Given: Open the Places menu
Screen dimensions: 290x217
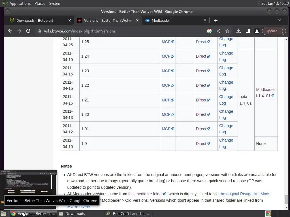Looking at the screenshot, I should [x=40, y=3].
